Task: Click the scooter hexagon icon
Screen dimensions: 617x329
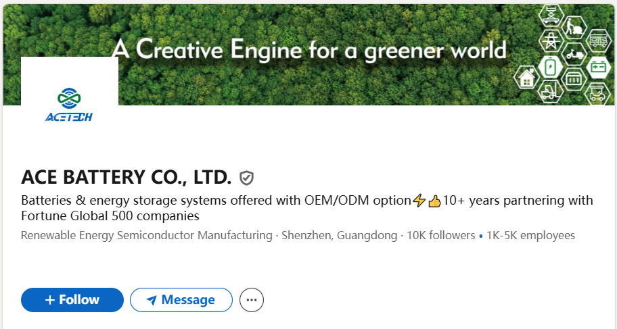Action: coord(574,54)
